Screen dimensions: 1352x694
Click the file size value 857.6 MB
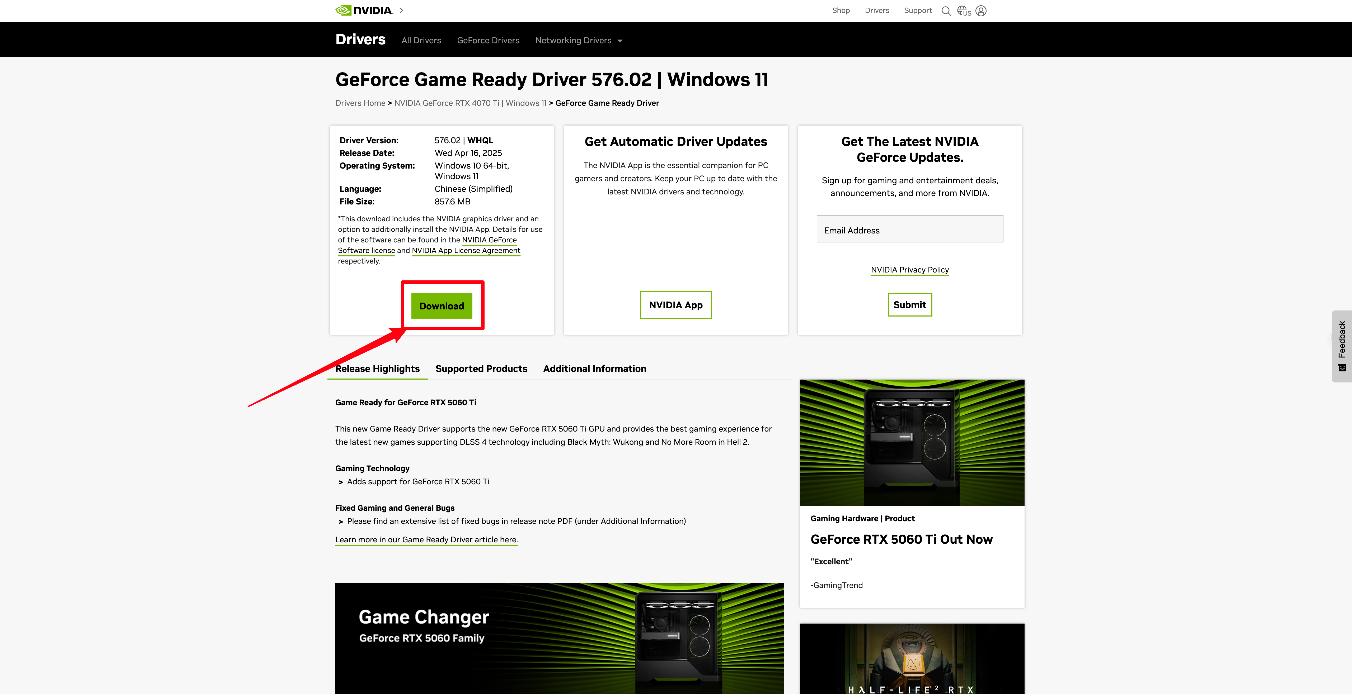[x=452, y=202]
